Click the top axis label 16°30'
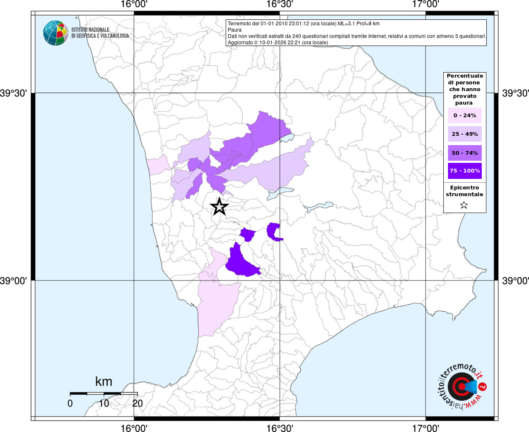The width and height of the screenshot is (529, 432). point(280,4)
